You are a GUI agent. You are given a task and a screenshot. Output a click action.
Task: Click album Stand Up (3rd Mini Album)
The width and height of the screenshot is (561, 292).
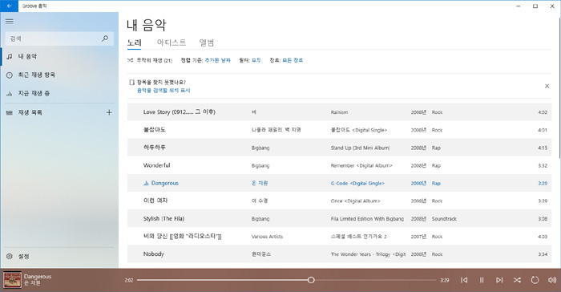pyautogui.click(x=361, y=148)
